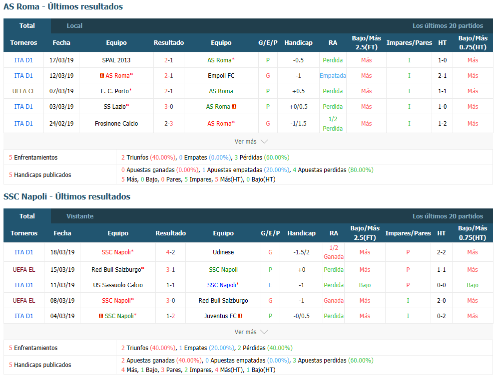Click the 1-2 result of Juventus match
The image size is (495, 376).
[x=170, y=316]
